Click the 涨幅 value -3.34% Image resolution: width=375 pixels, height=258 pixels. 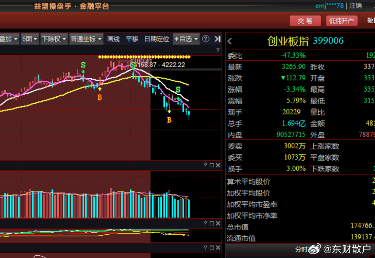click(x=295, y=89)
